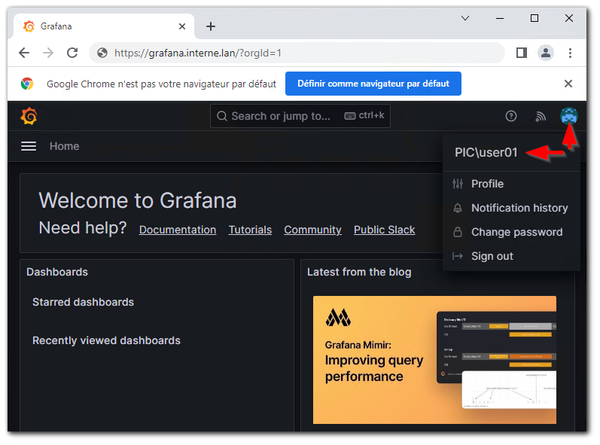
Task: Open the Tutorials link
Action: click(x=250, y=230)
